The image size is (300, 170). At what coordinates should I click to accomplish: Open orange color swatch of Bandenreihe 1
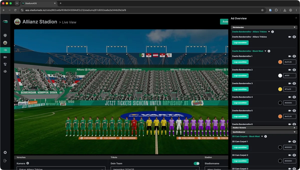280,62
